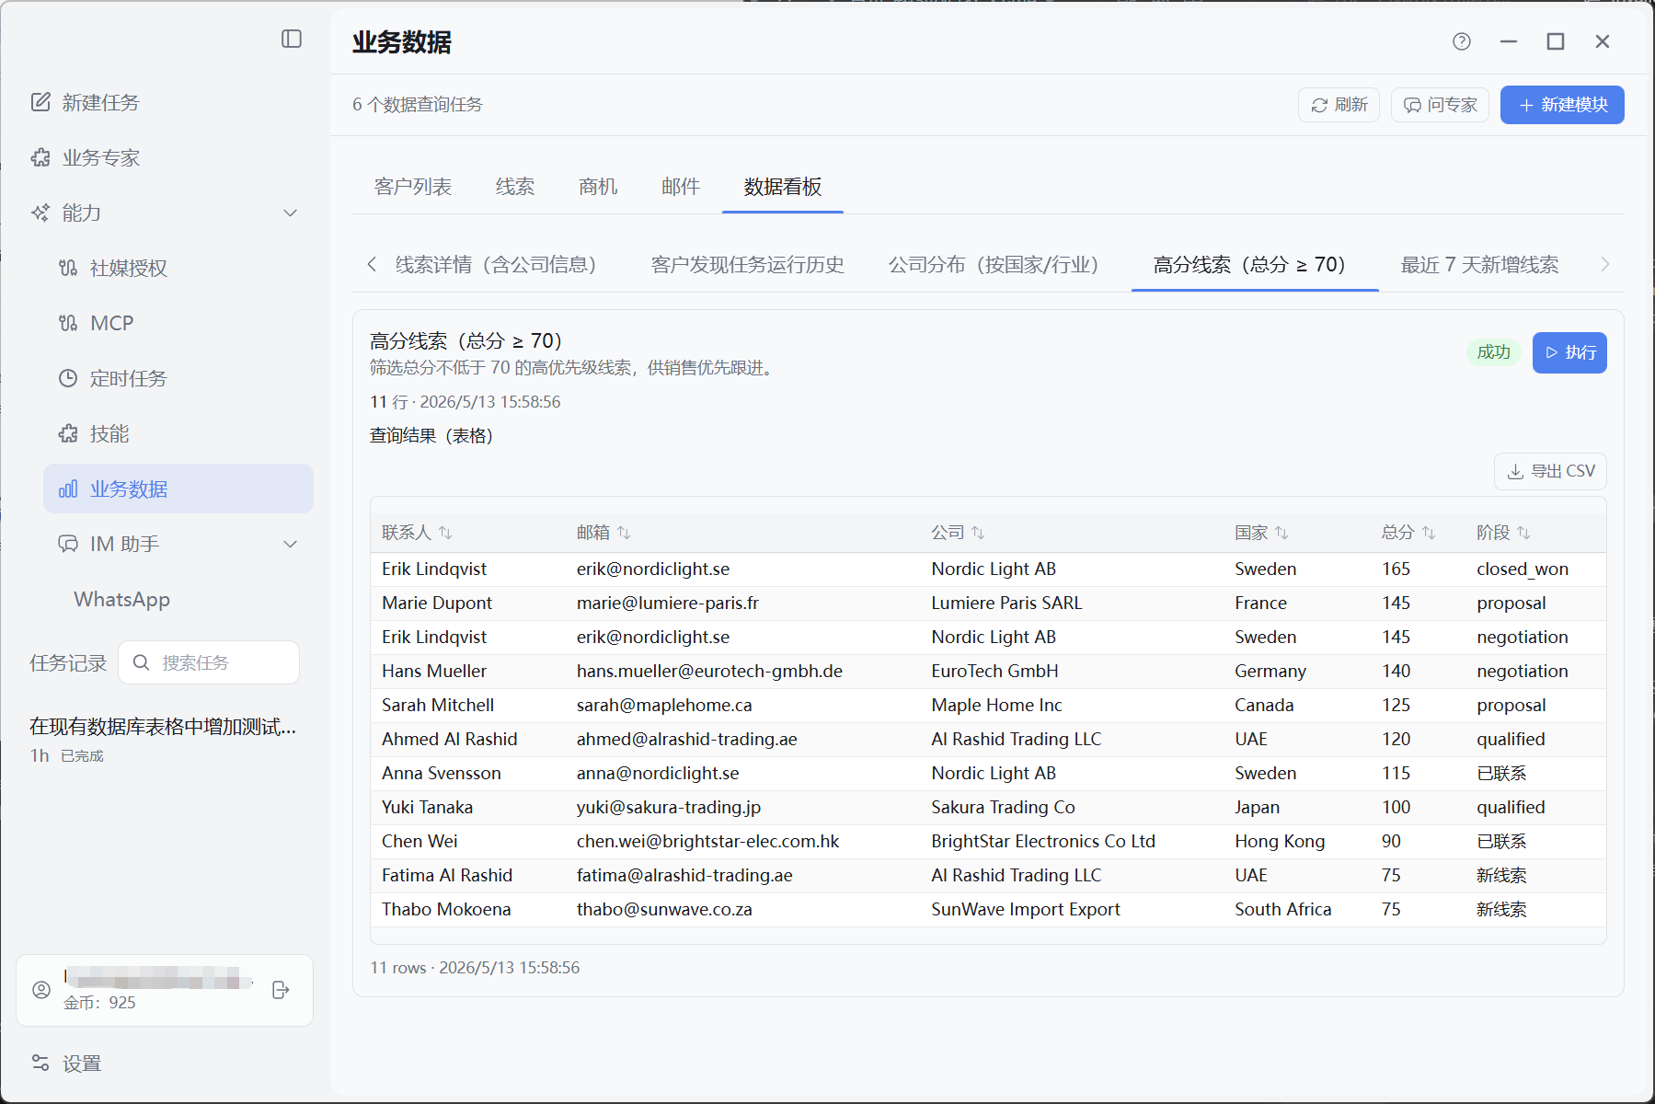Click the 新建模块 button
The image size is (1655, 1104).
pos(1562,105)
